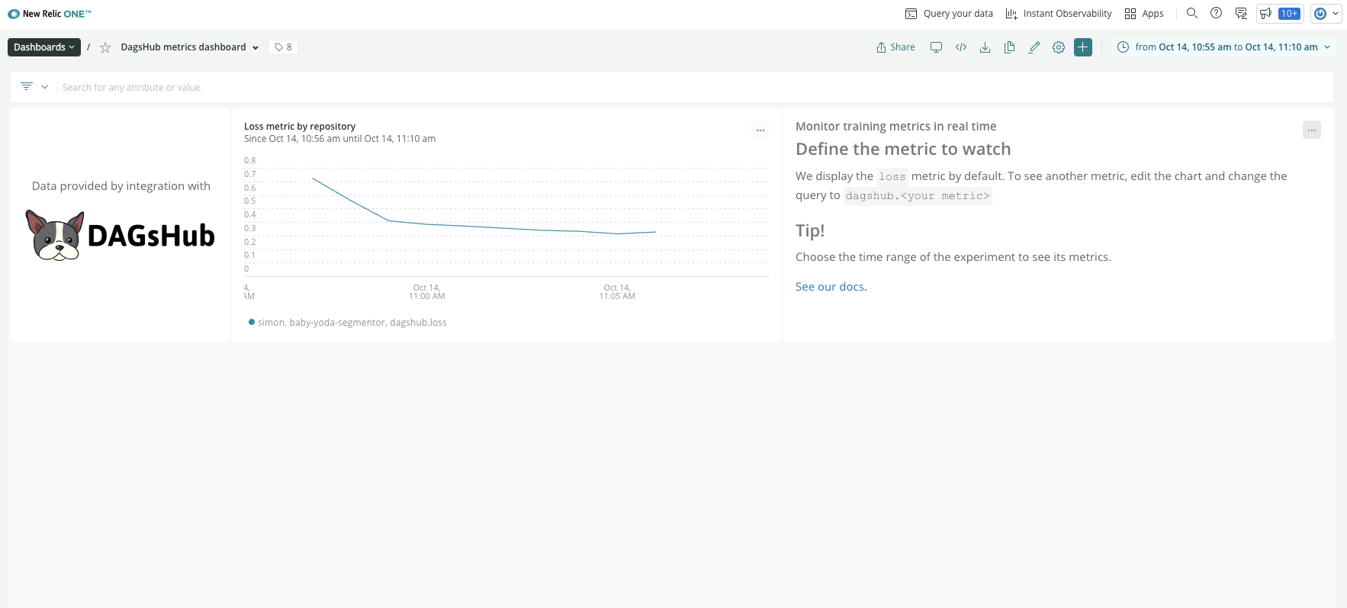The width and height of the screenshot is (1347, 608).
Task: Expand the Dashboards dropdown
Action: [x=44, y=47]
